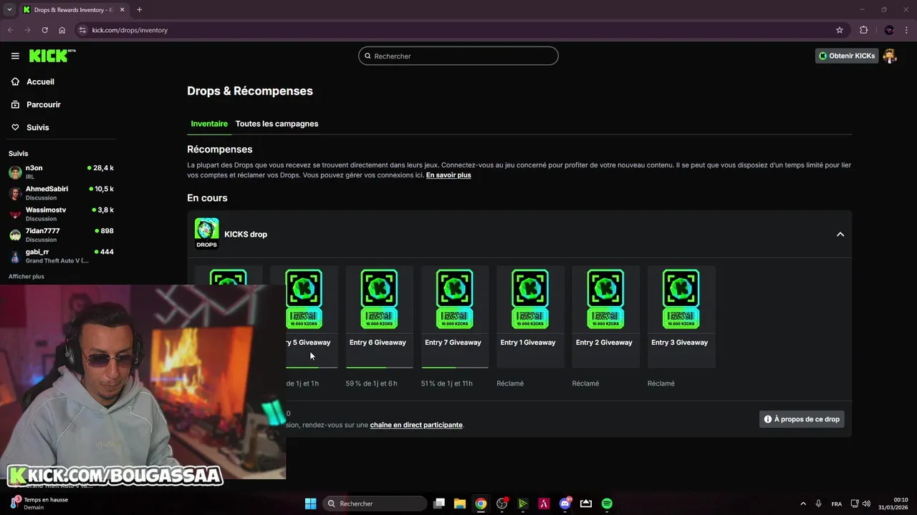Collapse the KICKS drop section chevron
This screenshot has width=917, height=515.
pos(840,235)
